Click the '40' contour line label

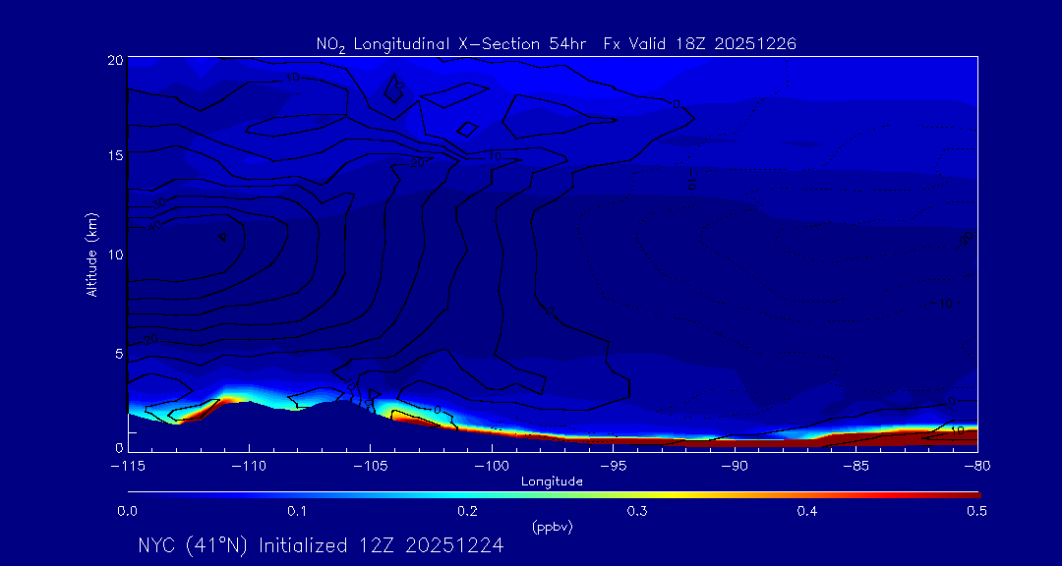point(155,226)
